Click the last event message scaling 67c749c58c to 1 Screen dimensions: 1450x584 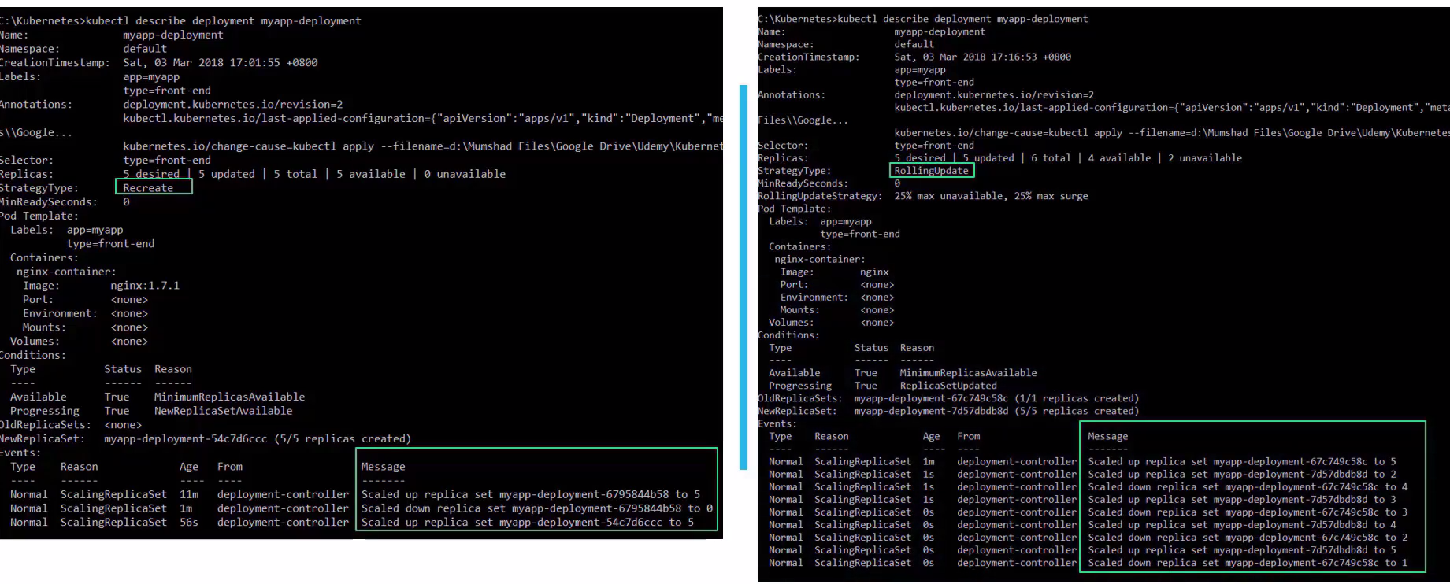pyautogui.click(x=1246, y=563)
